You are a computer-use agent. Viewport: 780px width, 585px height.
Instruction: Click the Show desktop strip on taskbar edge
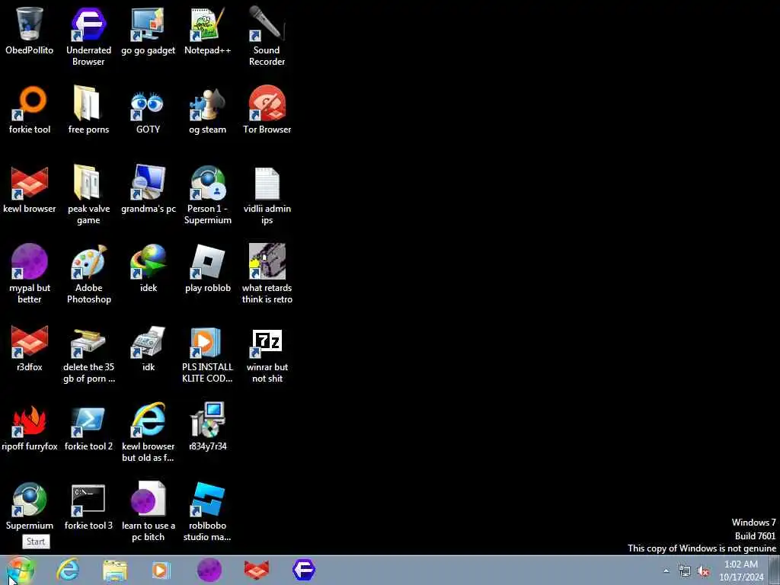[x=775, y=570]
